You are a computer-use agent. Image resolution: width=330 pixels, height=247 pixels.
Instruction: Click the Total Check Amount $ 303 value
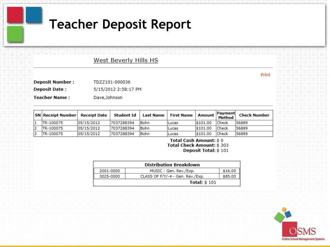click(222, 145)
